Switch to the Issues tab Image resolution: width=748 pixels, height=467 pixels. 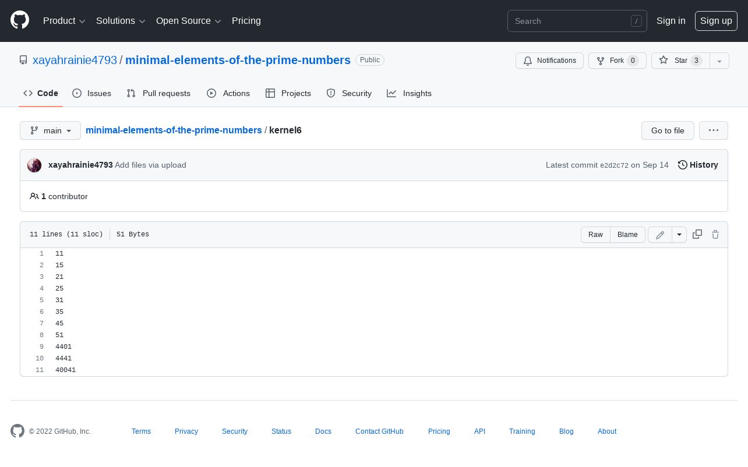pos(91,93)
